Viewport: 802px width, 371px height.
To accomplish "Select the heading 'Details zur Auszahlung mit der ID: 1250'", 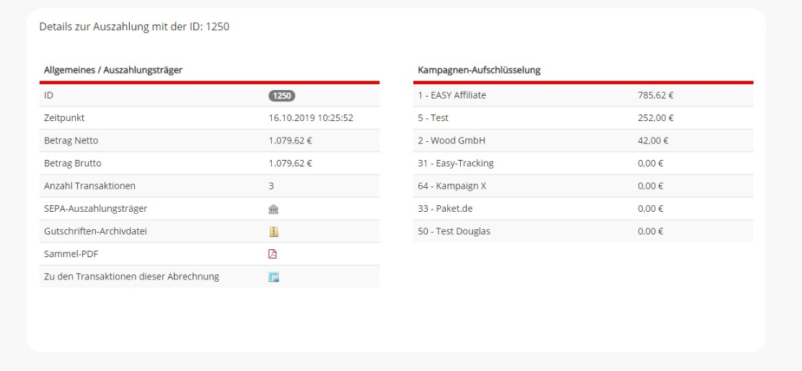I will (135, 27).
